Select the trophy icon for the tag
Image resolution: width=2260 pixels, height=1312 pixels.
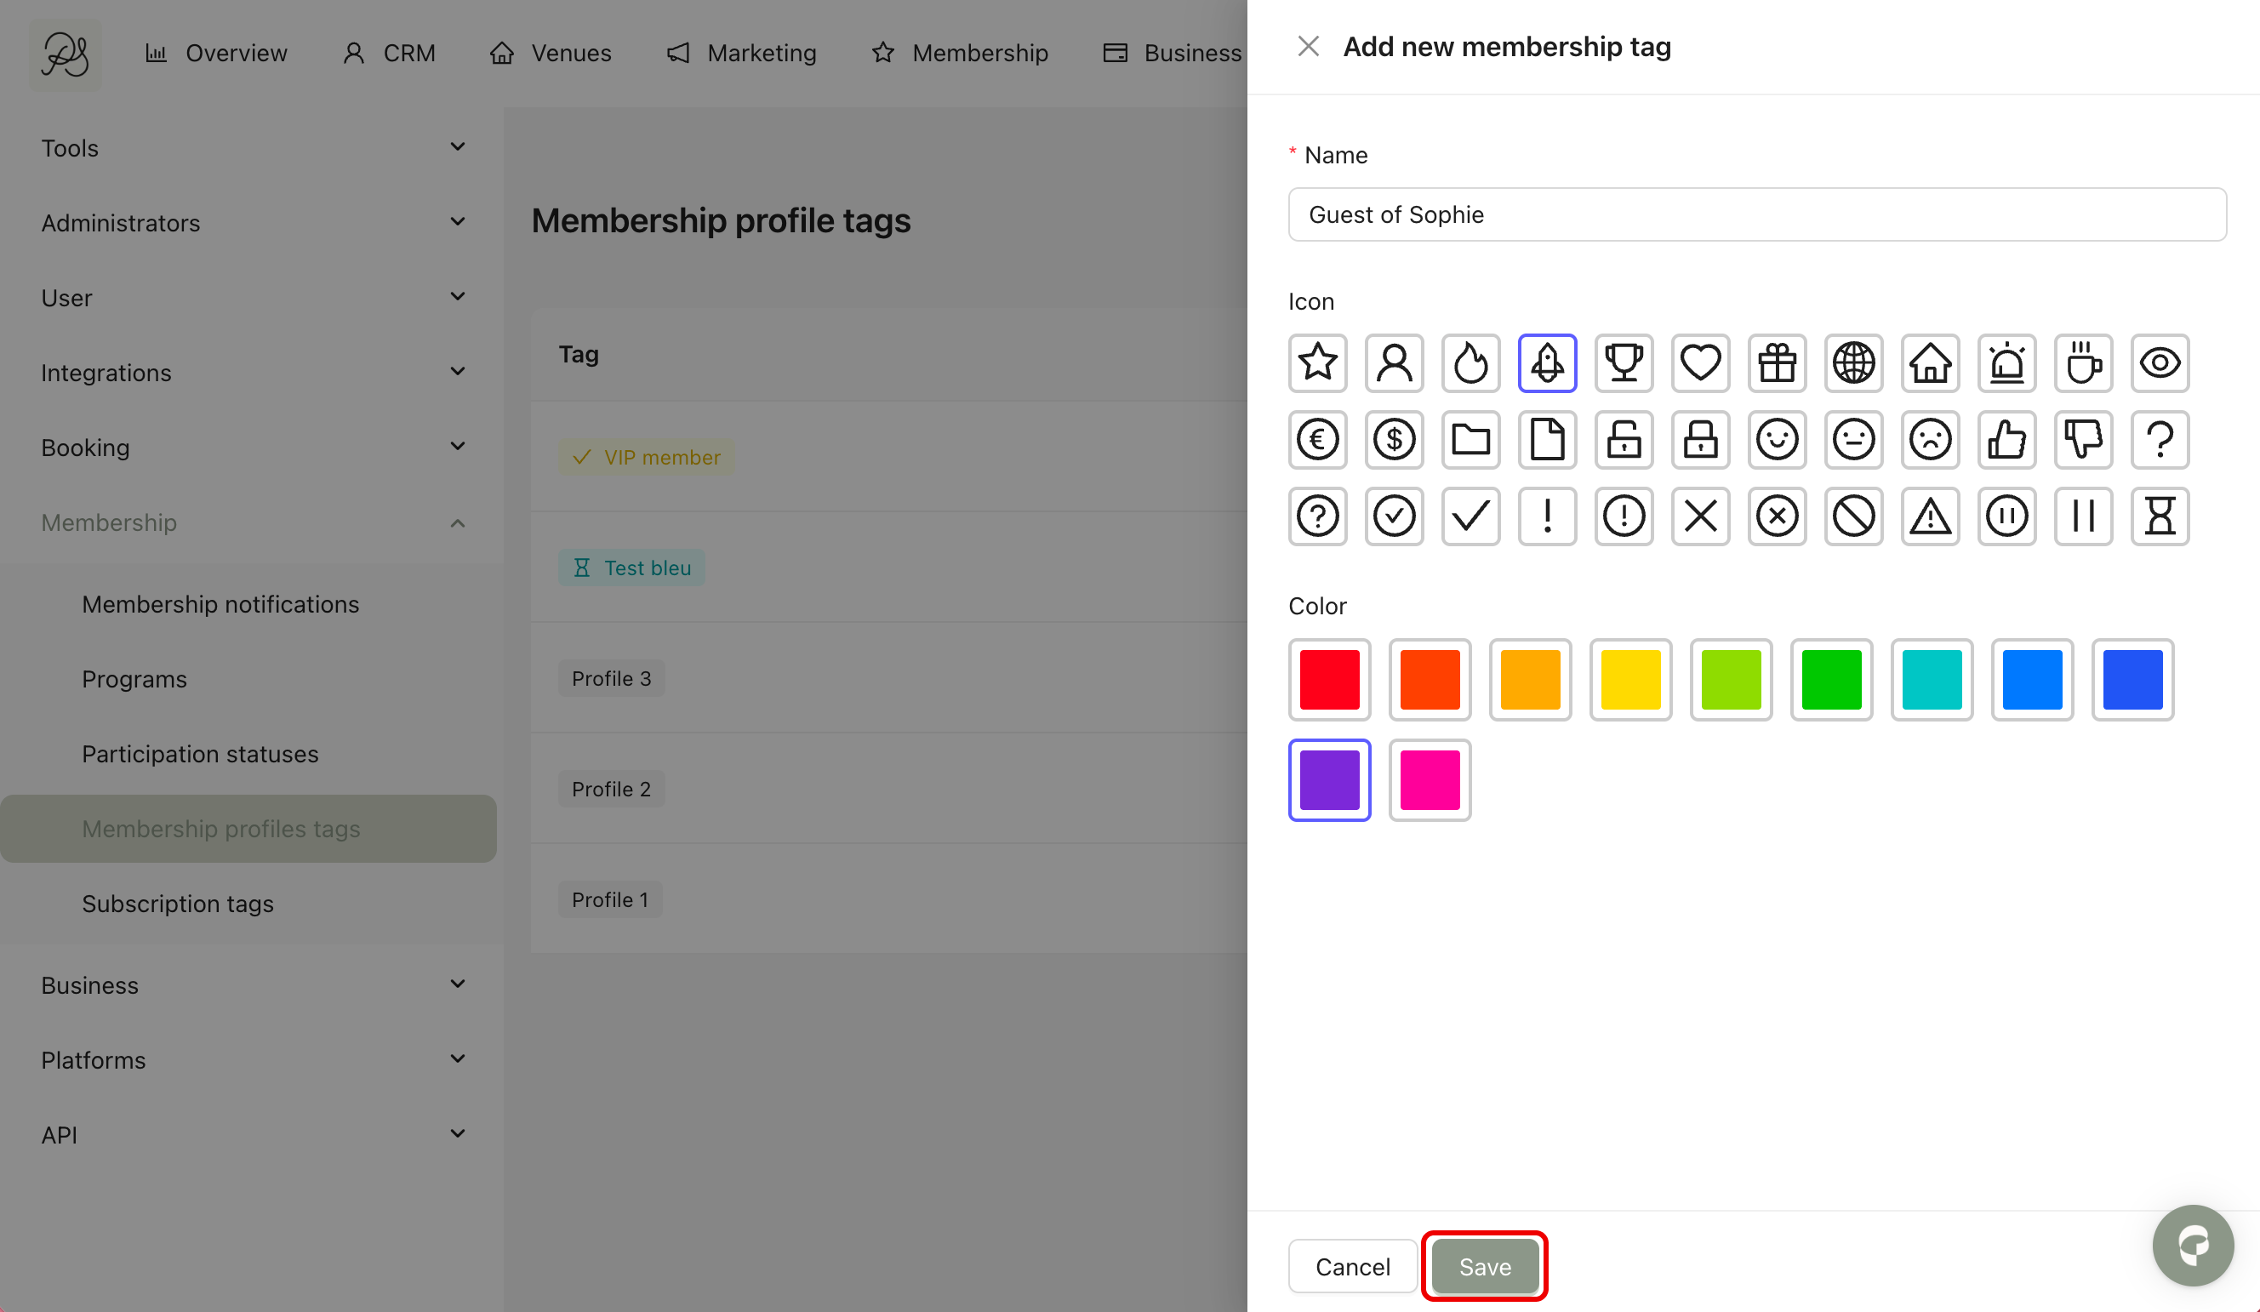coord(1624,363)
